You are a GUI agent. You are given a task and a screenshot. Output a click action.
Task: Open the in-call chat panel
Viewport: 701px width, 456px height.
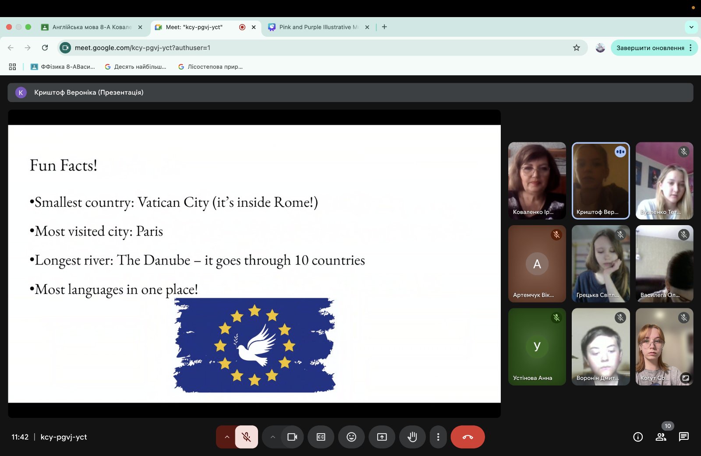(683, 437)
